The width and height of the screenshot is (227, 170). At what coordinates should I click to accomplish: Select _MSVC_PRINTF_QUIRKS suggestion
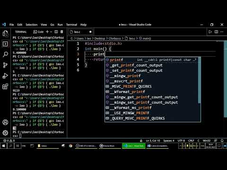click(151, 86)
